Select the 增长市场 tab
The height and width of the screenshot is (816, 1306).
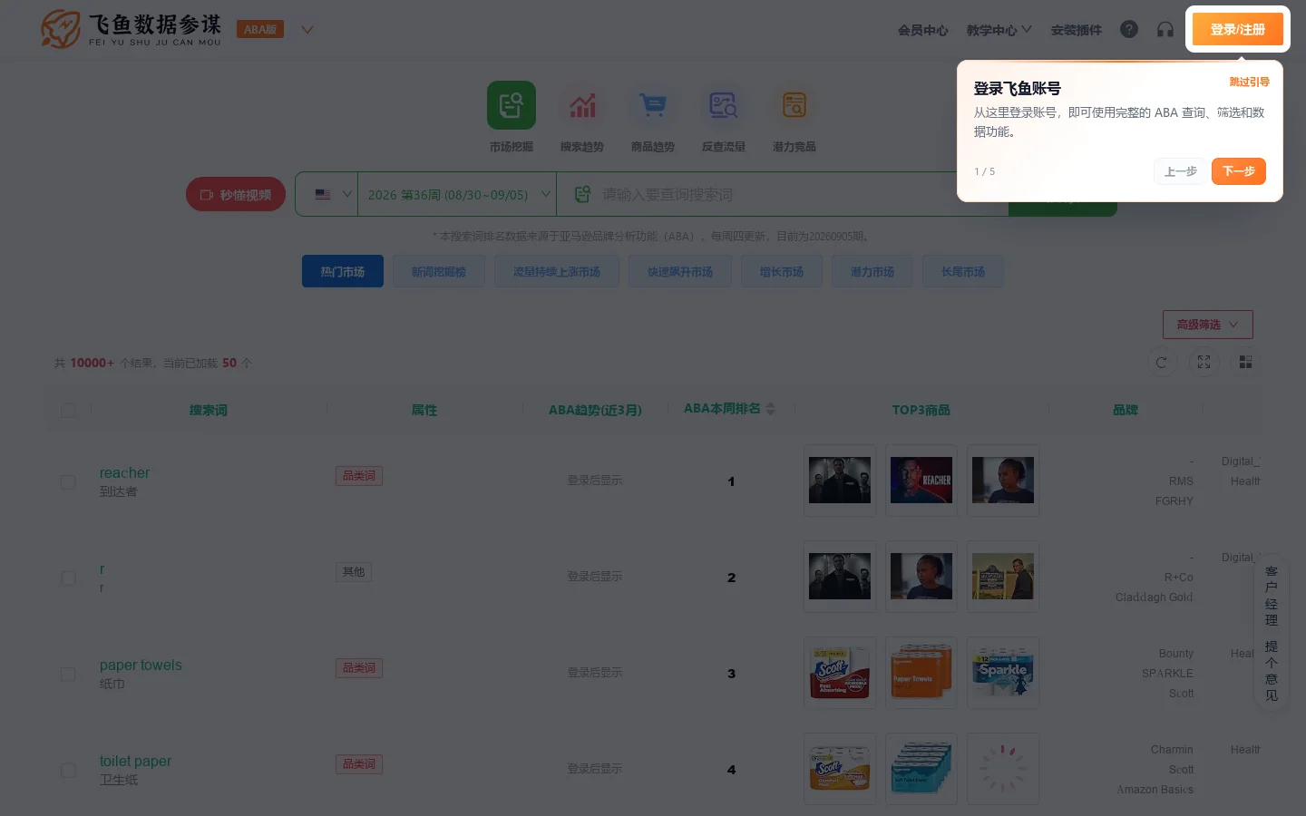[x=782, y=271]
